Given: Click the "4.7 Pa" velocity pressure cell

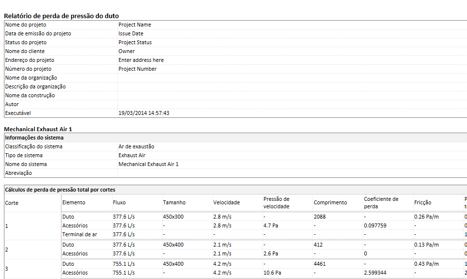Looking at the screenshot, I should (x=271, y=225).
